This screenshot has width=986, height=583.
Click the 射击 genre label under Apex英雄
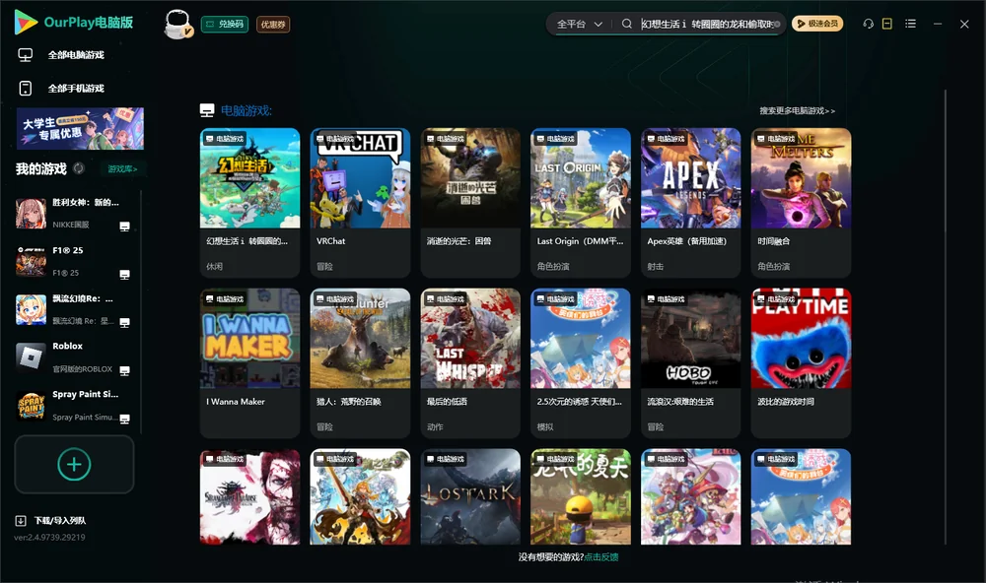click(x=656, y=266)
